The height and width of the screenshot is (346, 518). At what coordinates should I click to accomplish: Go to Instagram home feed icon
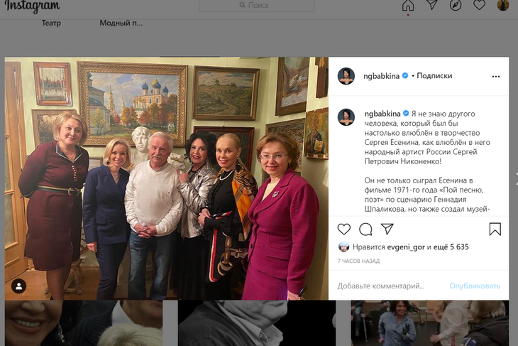(x=408, y=6)
